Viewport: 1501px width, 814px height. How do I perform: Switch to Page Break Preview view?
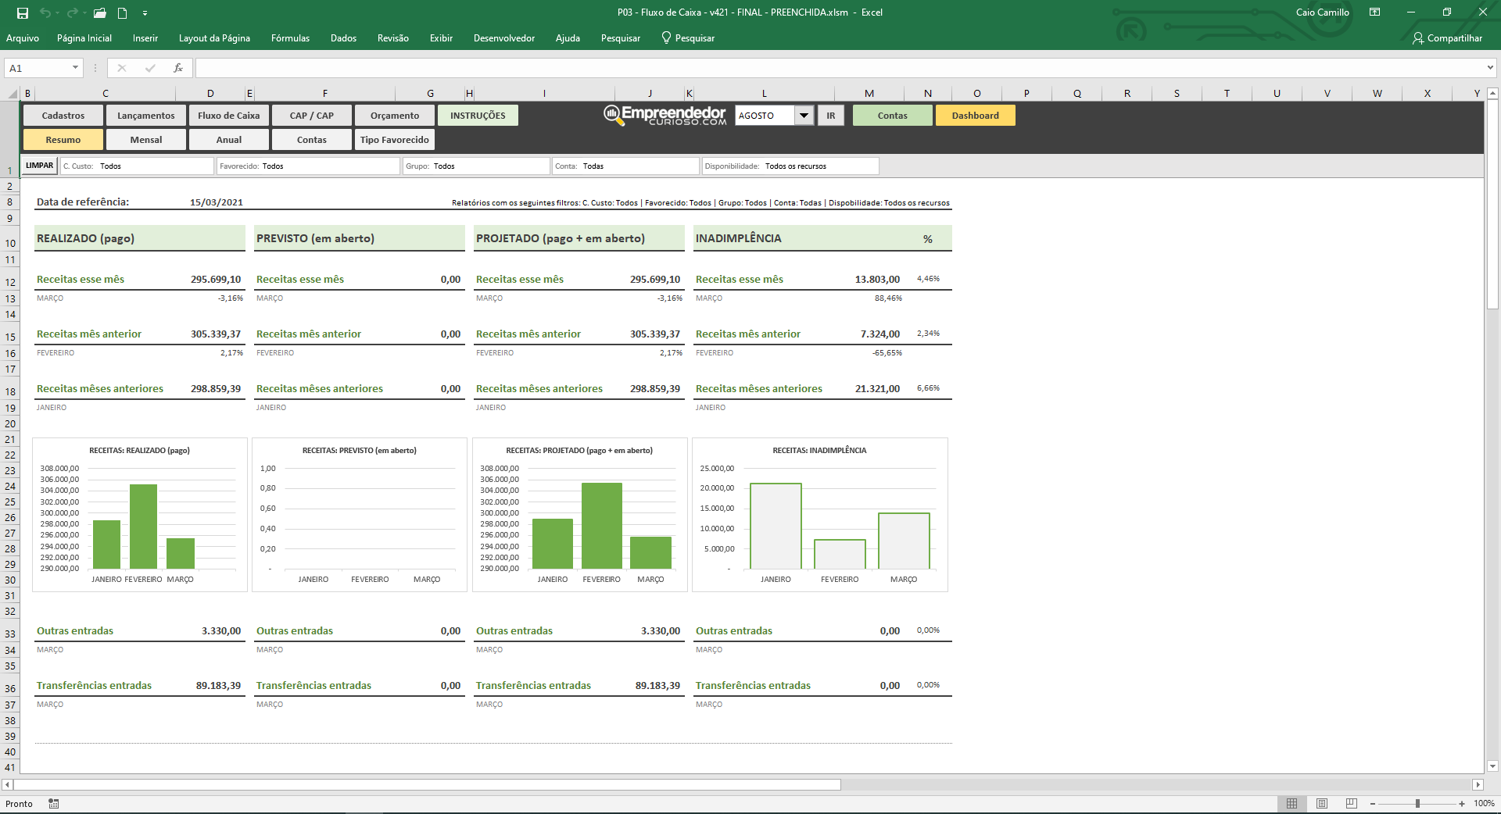tap(1352, 803)
